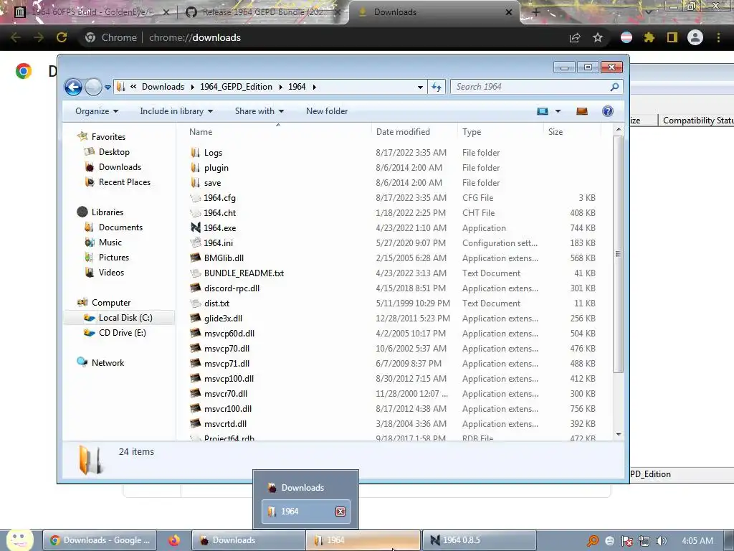Select the save folder icon
The image size is (734, 551).
coord(195,182)
